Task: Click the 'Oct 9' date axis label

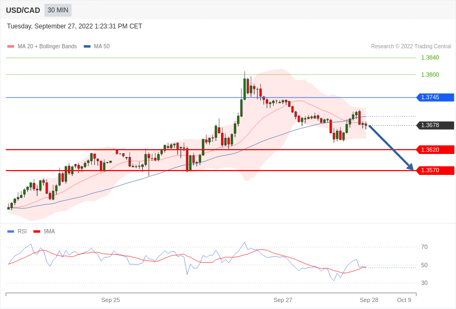Action: tap(404, 300)
